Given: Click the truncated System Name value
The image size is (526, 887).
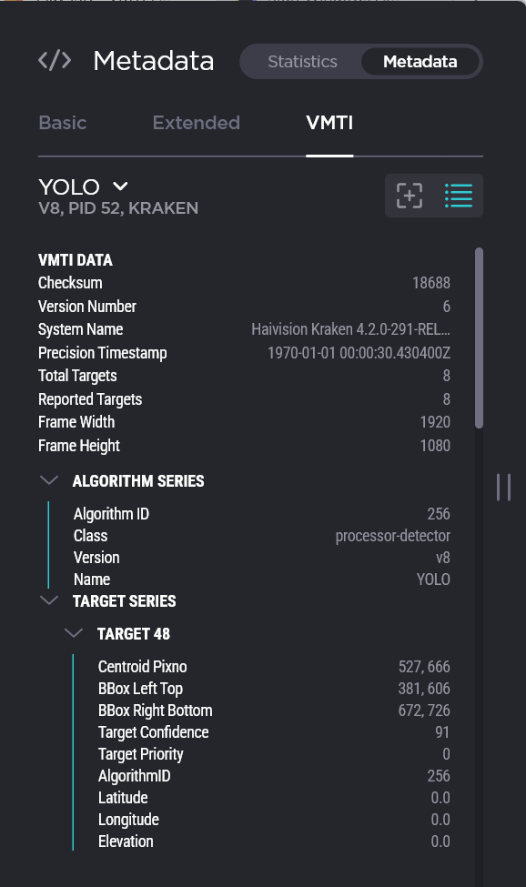Looking at the screenshot, I should [350, 329].
